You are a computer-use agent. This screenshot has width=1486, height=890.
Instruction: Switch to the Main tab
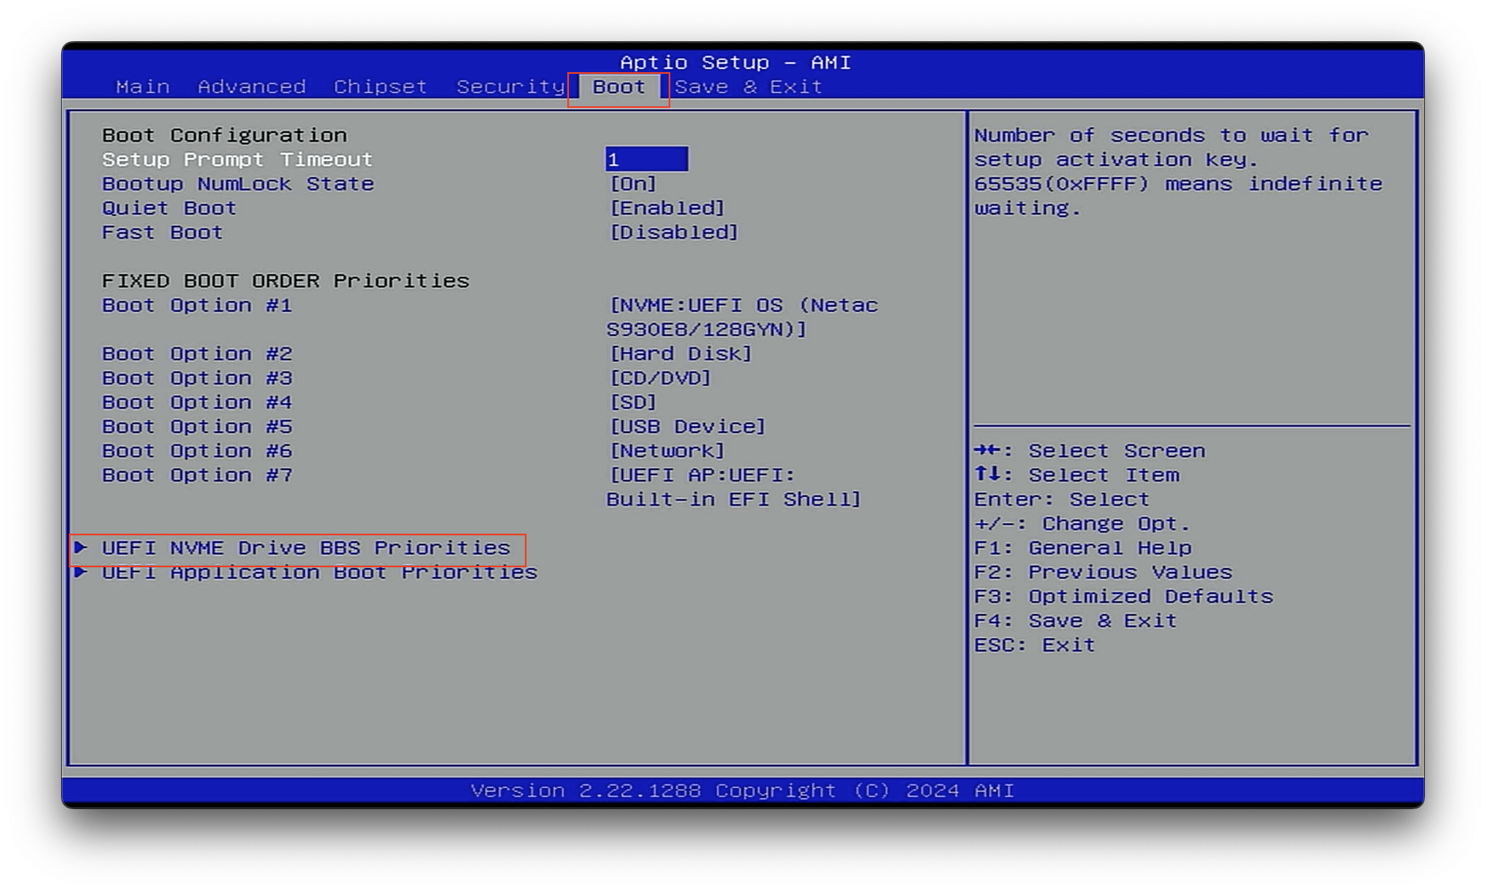143,87
